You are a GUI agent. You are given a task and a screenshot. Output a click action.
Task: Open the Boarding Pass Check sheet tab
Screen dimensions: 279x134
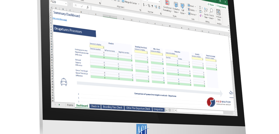113,107
